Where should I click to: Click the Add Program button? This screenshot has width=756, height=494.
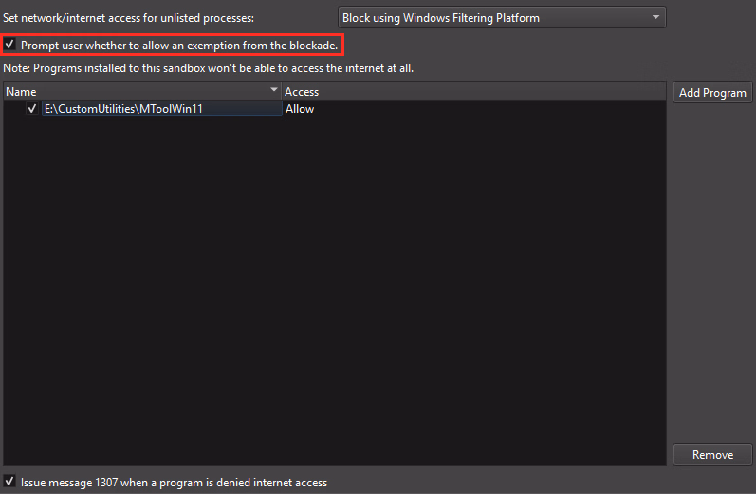click(x=713, y=92)
